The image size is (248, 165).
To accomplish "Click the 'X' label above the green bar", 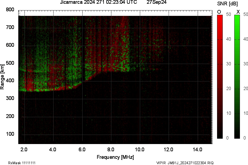I will tap(238, 12).
